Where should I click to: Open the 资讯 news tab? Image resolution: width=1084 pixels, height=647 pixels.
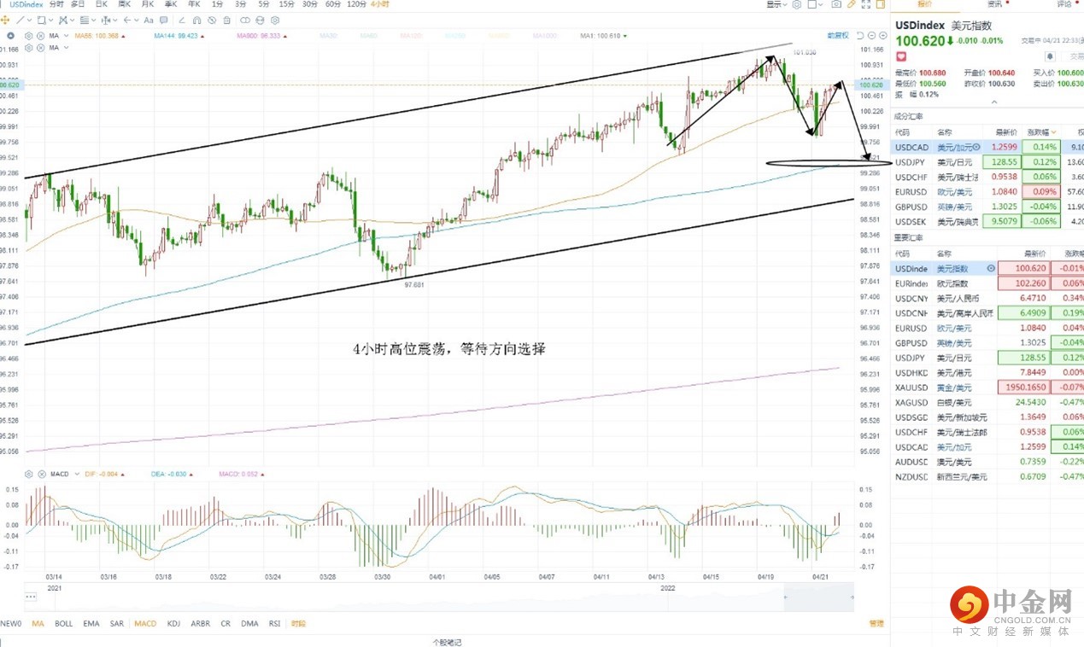pos(995,4)
